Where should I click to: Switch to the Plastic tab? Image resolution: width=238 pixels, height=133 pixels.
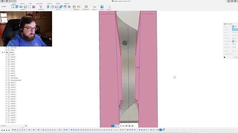(x=49, y=4)
